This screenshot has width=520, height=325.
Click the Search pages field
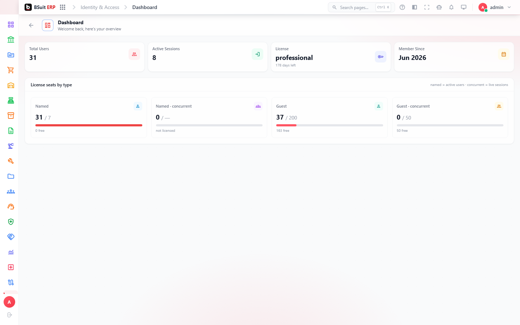click(361, 7)
